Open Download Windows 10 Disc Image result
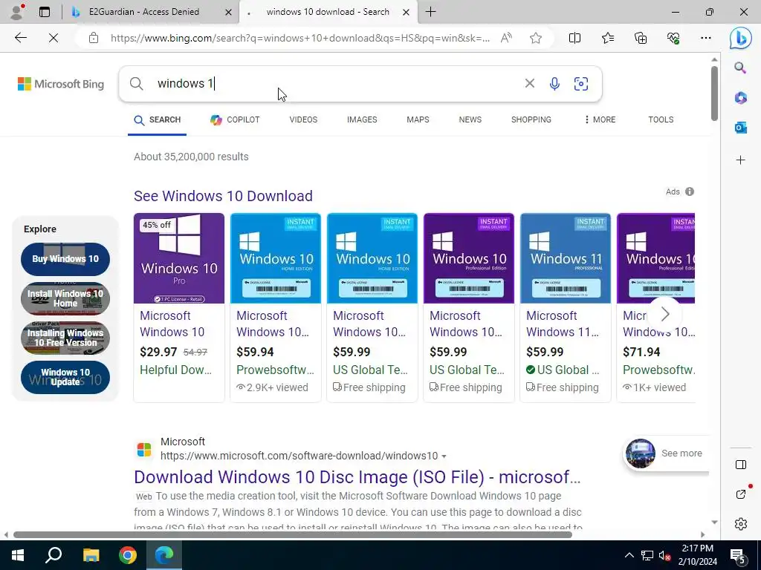Image resolution: width=761 pixels, height=570 pixels. click(x=357, y=477)
